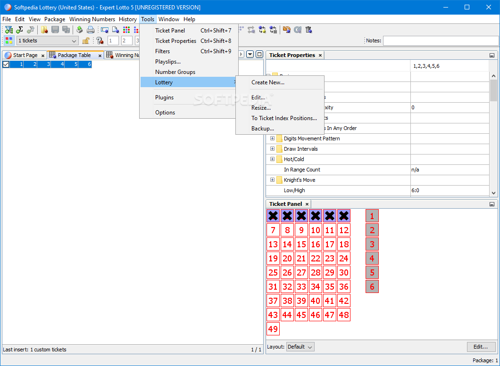Click the greyed-out redo arrow icon
Screen dimensions: 500x366
click(x=298, y=30)
